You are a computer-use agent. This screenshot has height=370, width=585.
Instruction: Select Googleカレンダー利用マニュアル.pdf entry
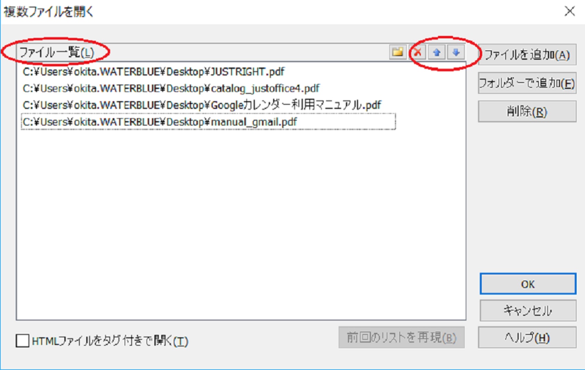[x=202, y=105]
